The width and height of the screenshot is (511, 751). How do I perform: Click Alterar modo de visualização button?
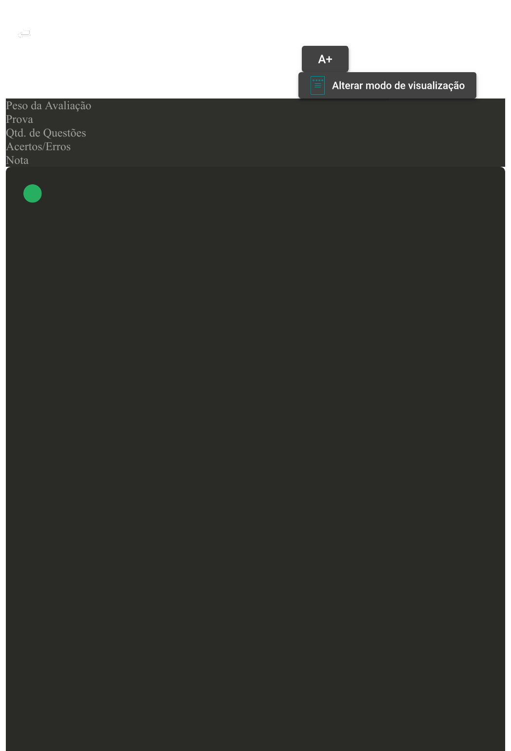pos(387,85)
